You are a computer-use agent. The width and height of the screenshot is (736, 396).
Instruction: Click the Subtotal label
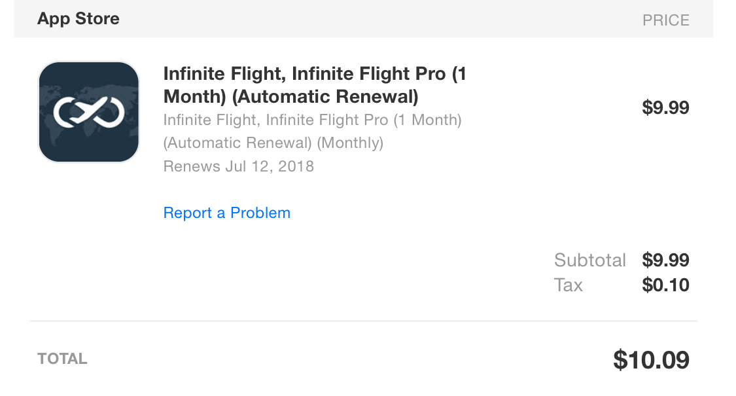pyautogui.click(x=589, y=260)
